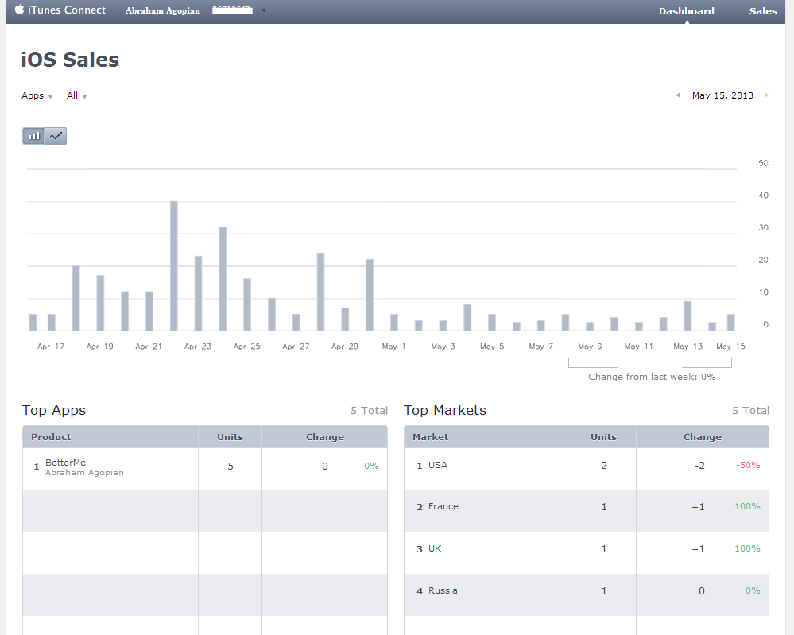Go to next date arrow
The height and width of the screenshot is (635, 794).
click(x=766, y=95)
